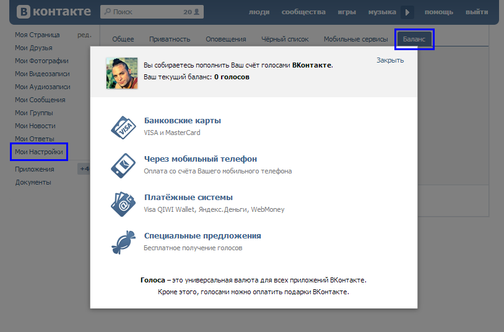
Task: Click the mobile phone payment icon
Action: 123,165
